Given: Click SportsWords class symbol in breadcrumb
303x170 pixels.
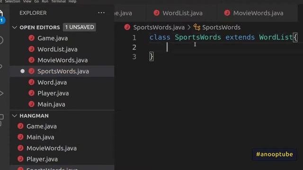Looking at the screenshot, I should (221, 27).
